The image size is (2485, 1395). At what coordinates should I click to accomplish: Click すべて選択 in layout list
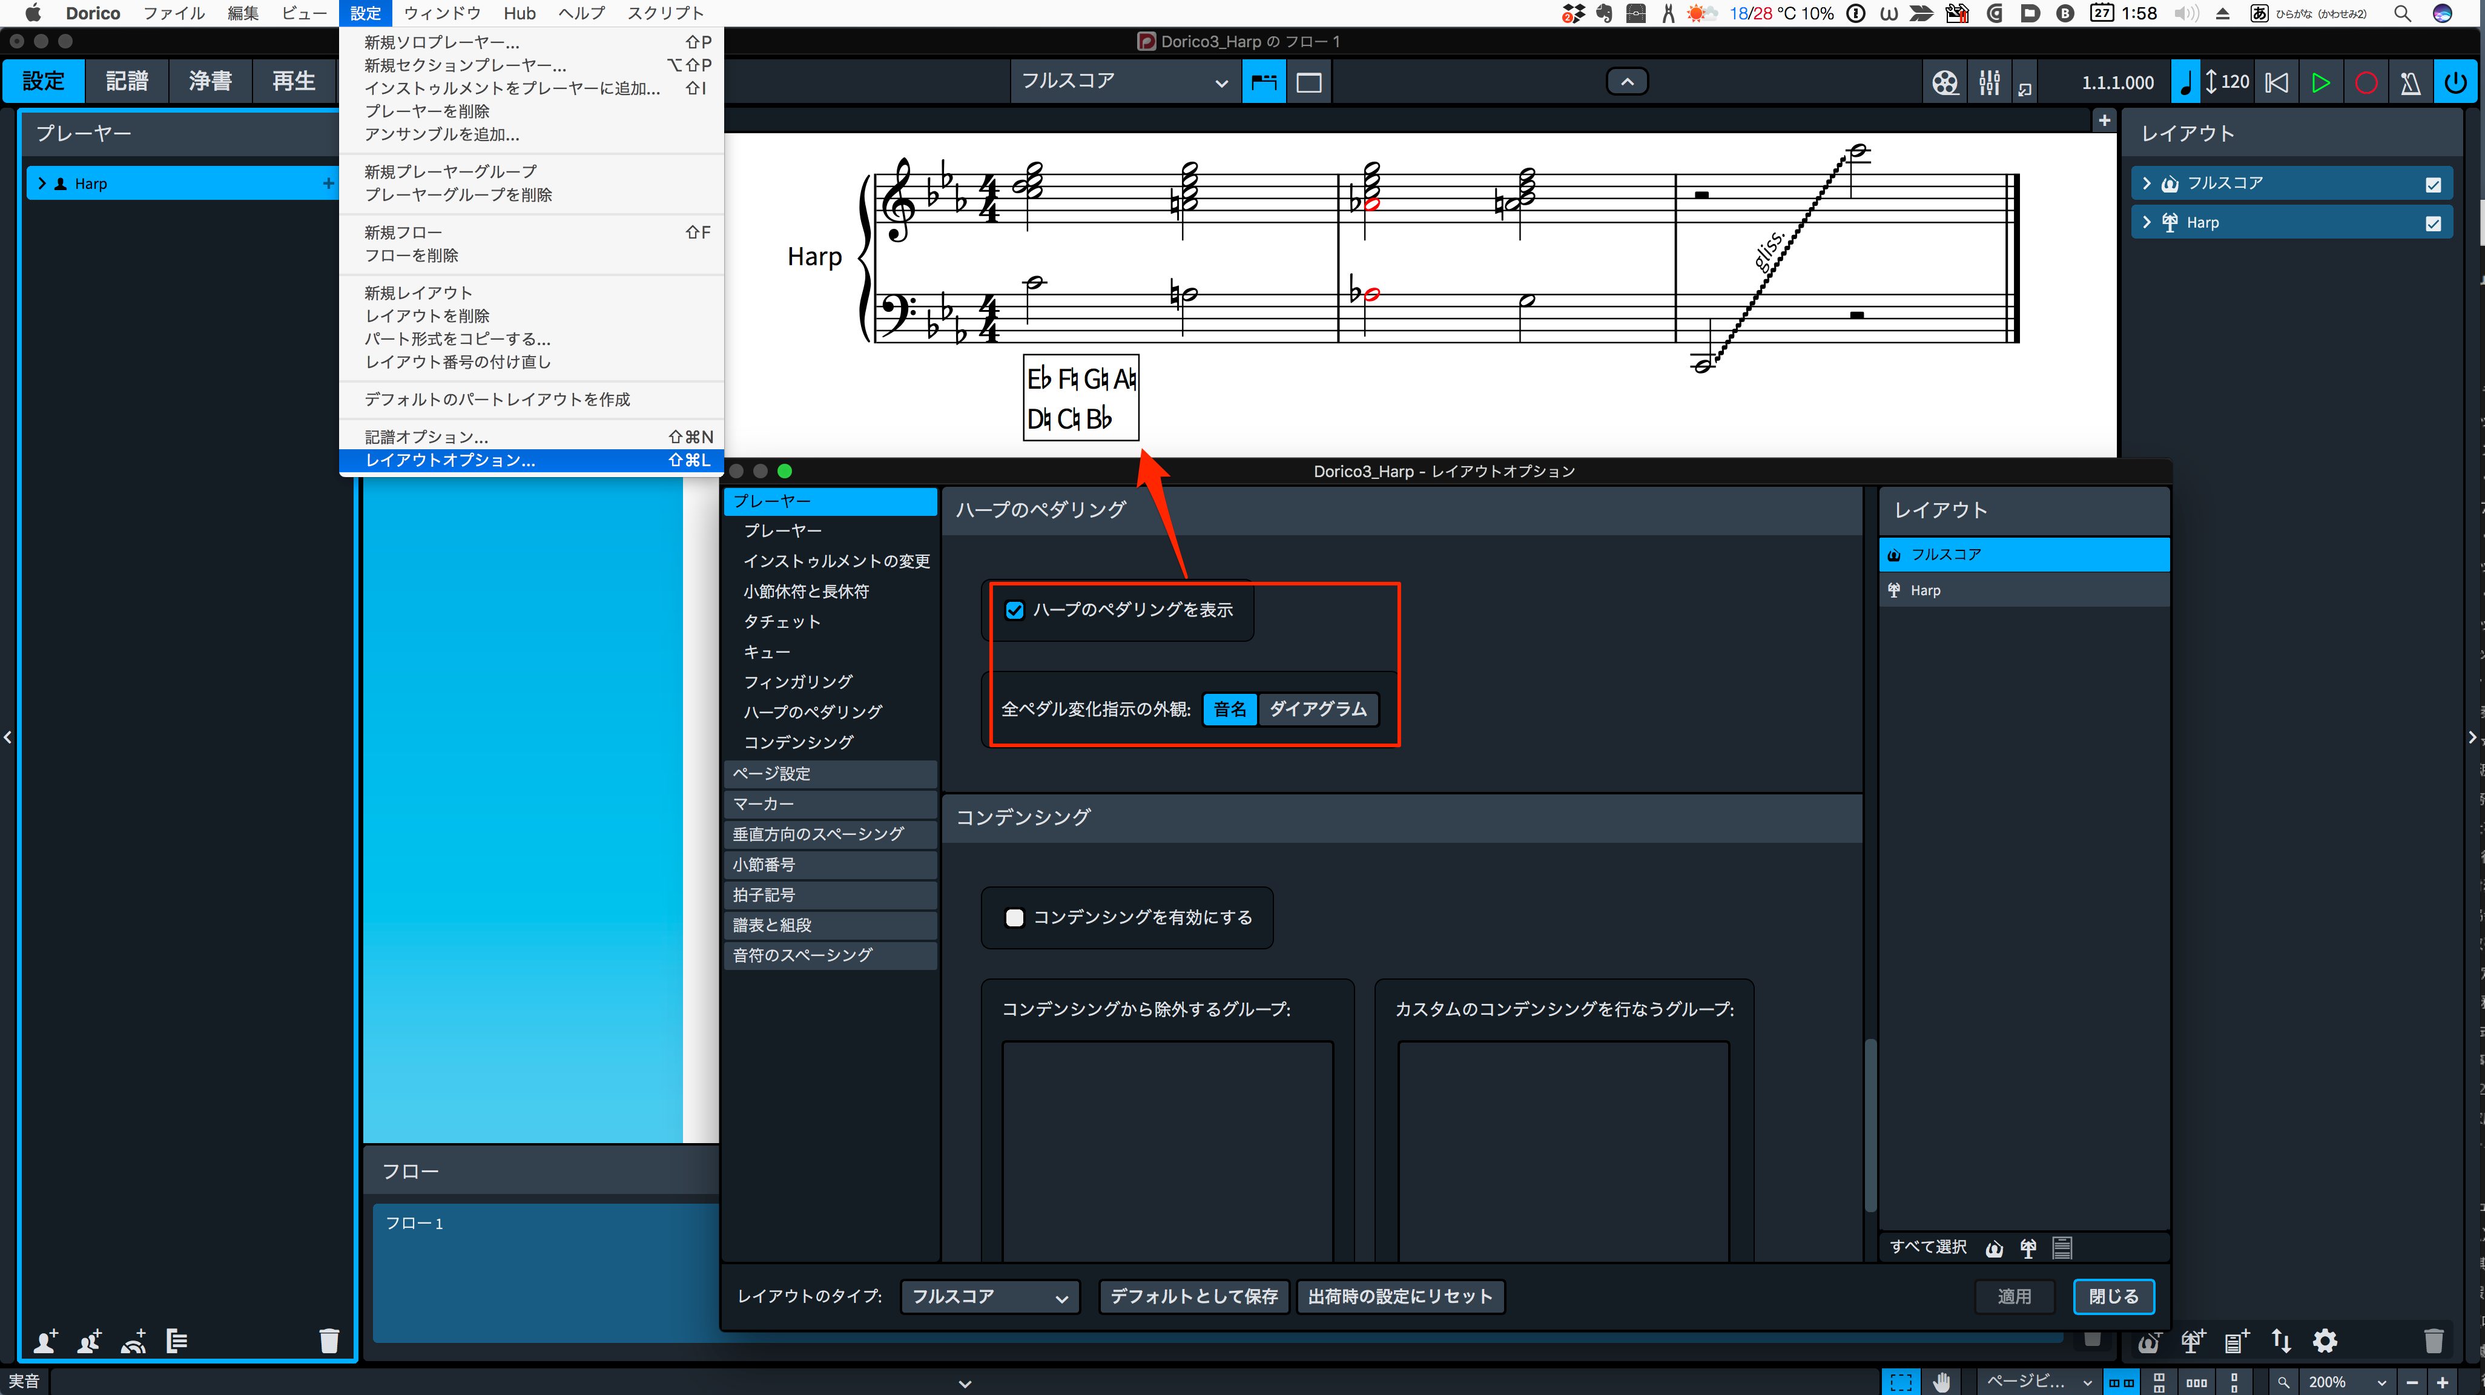[x=1927, y=1247]
